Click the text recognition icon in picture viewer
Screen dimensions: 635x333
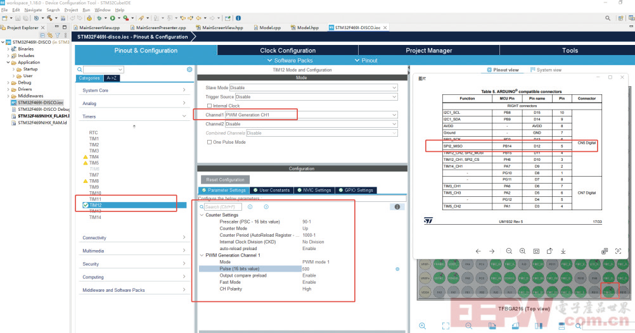point(618,251)
